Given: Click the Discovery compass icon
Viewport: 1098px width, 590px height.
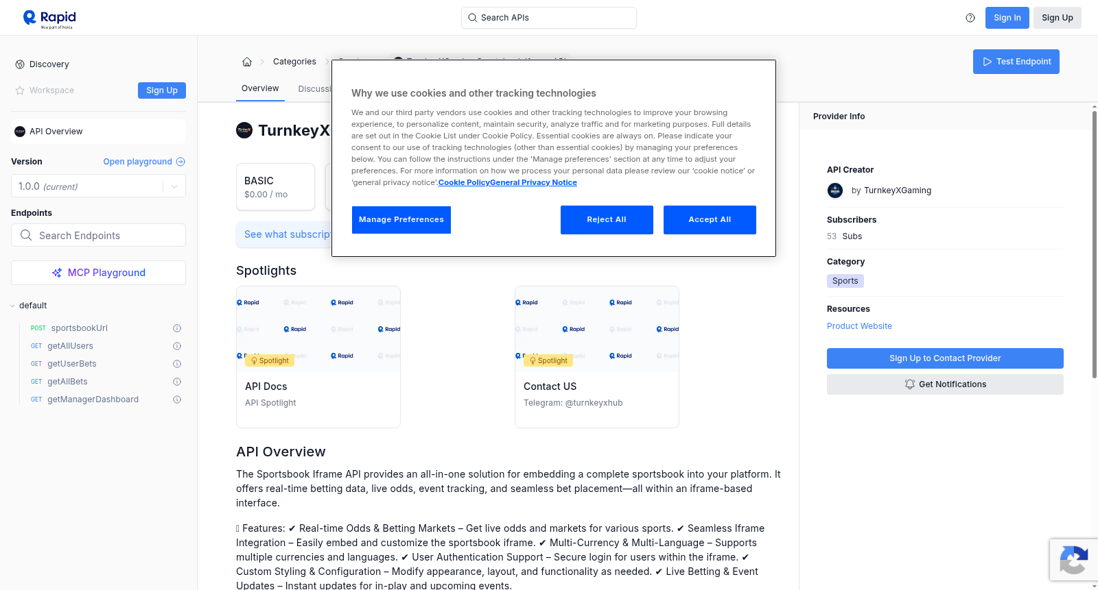Looking at the screenshot, I should [20, 64].
